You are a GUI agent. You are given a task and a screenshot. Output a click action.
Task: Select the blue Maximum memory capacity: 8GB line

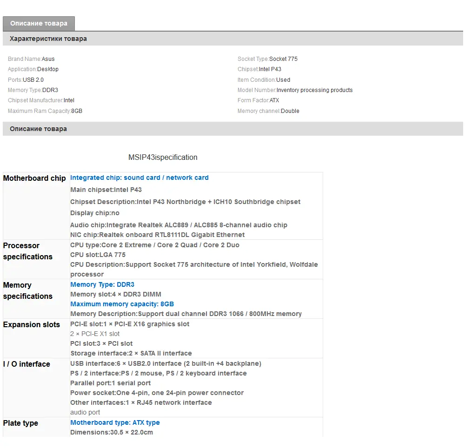(x=122, y=304)
